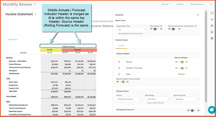This screenshot has height=117, width=216.
Task: Click the Columns panel scrollbar
Action: 206,56
